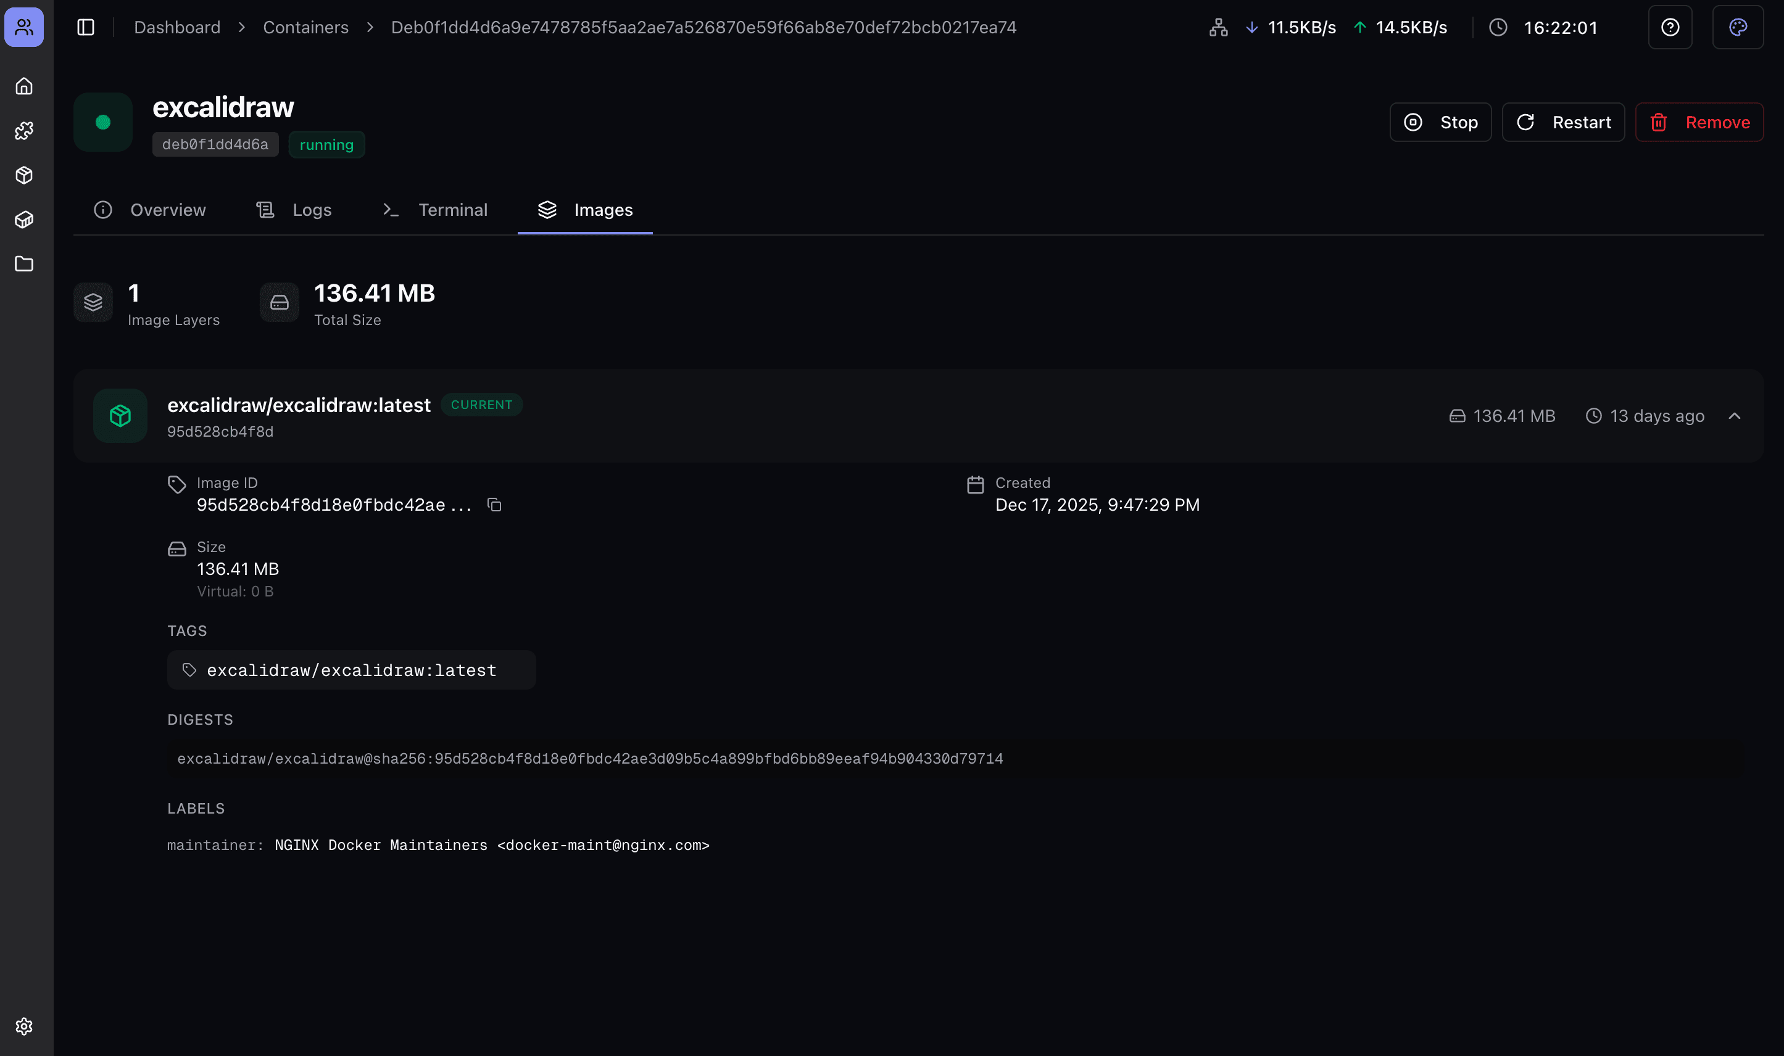This screenshot has height=1056, width=1784.
Task: Toggle the sidebar panel icon
Action: coord(85,27)
